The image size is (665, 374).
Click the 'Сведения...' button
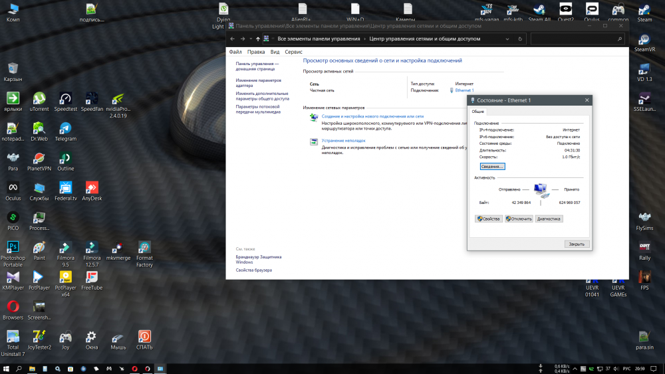click(x=492, y=166)
